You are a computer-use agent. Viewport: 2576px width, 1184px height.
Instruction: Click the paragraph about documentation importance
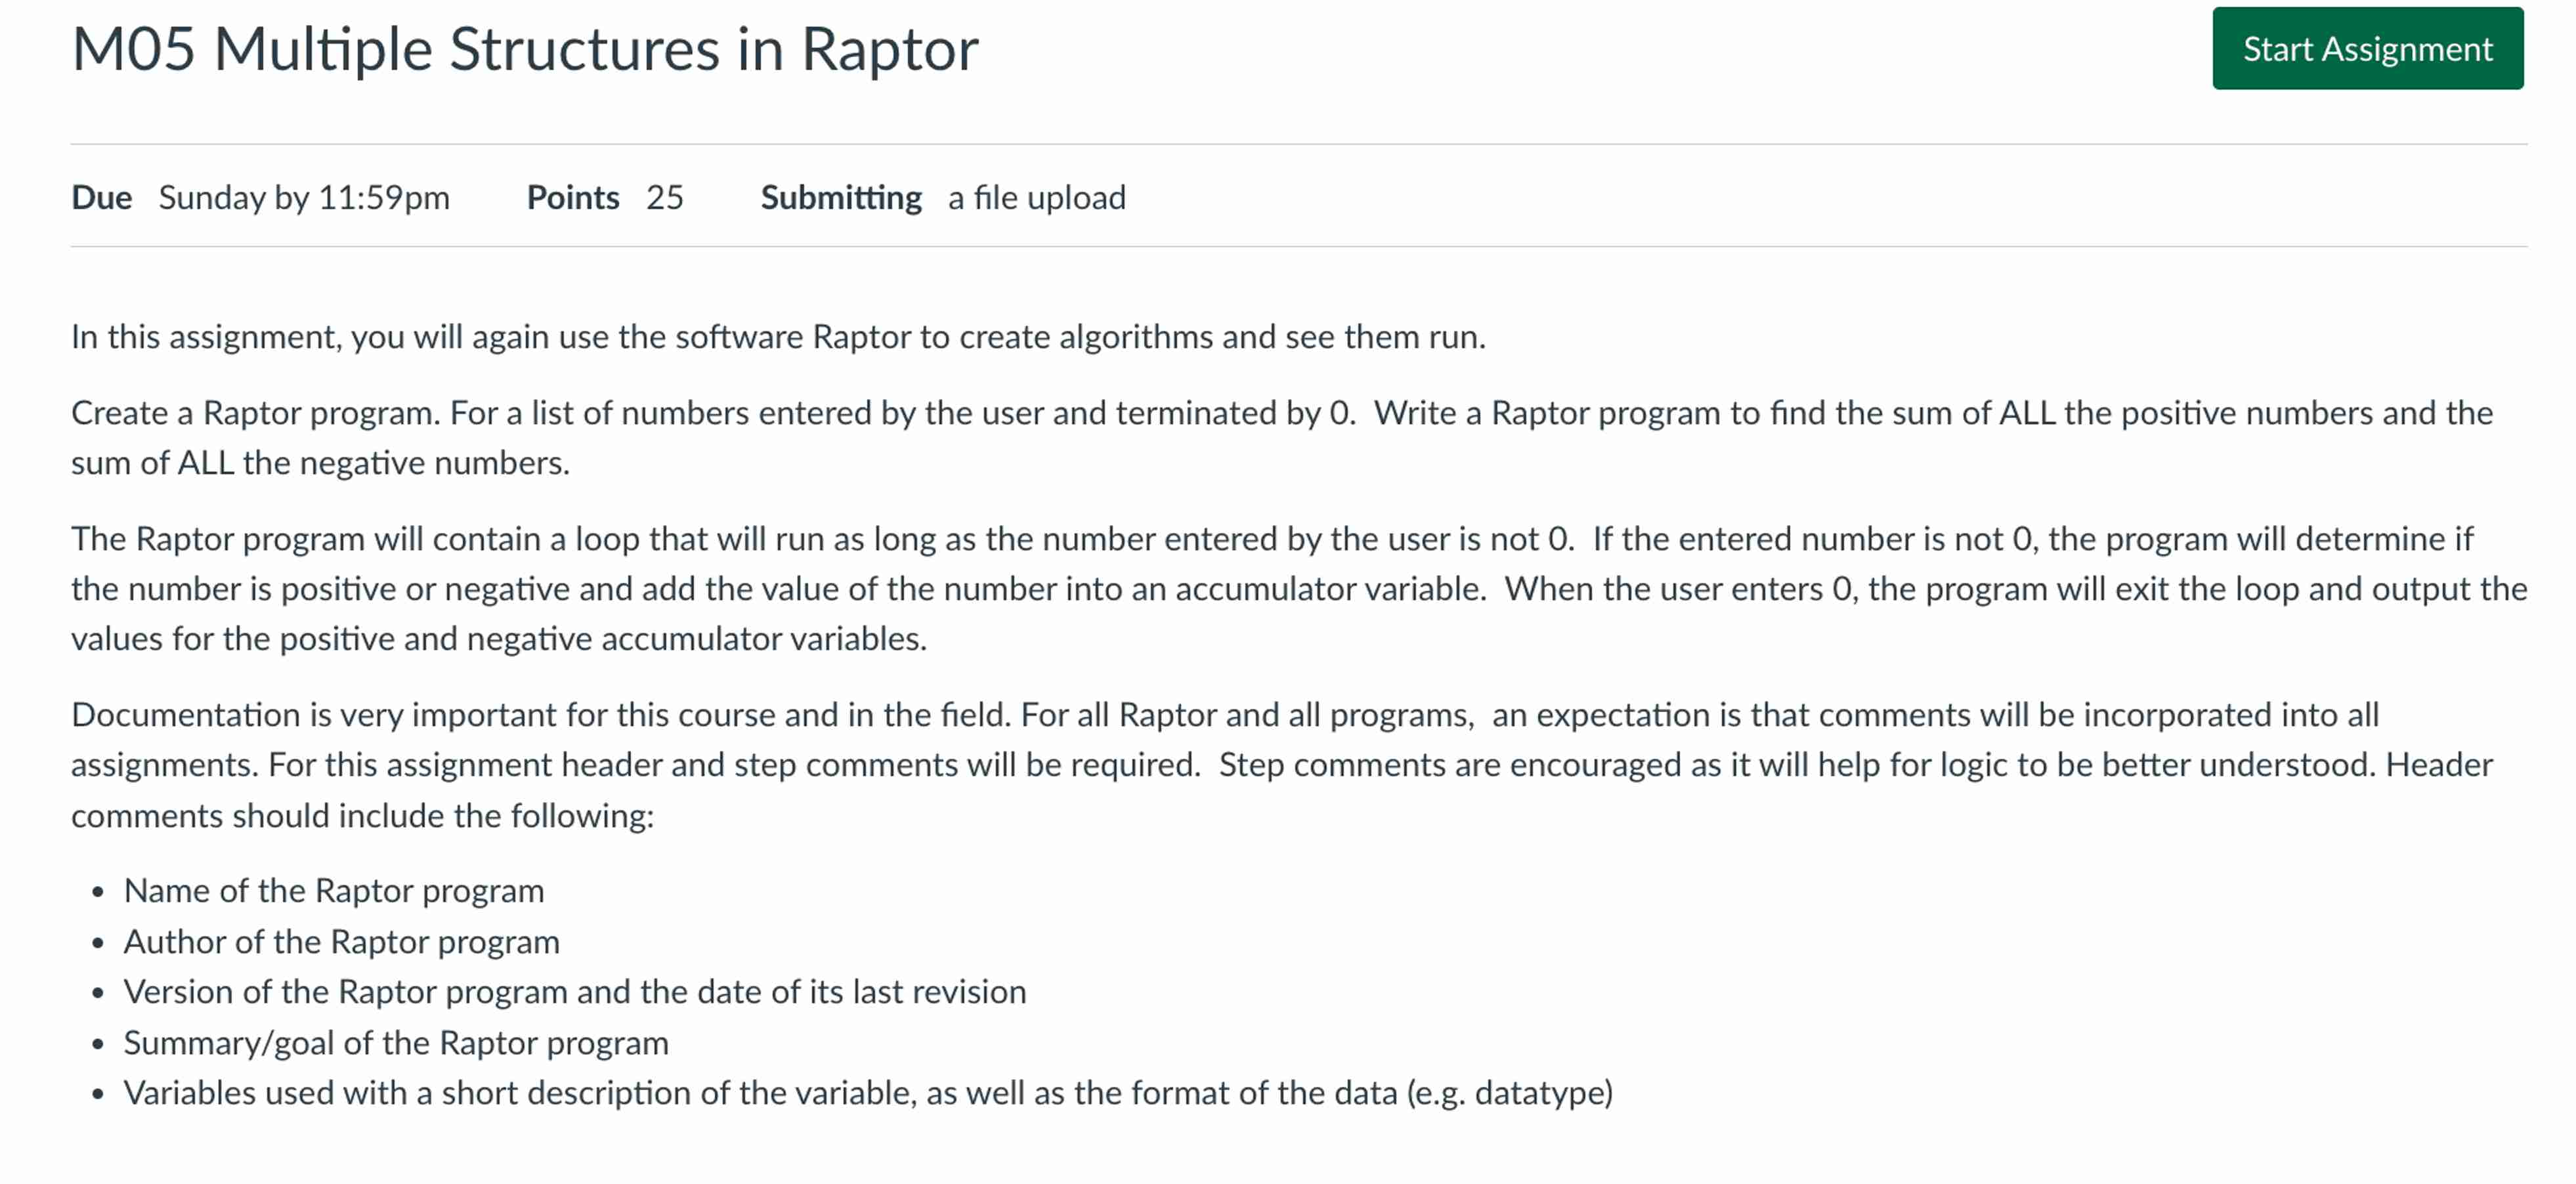[x=1280, y=765]
